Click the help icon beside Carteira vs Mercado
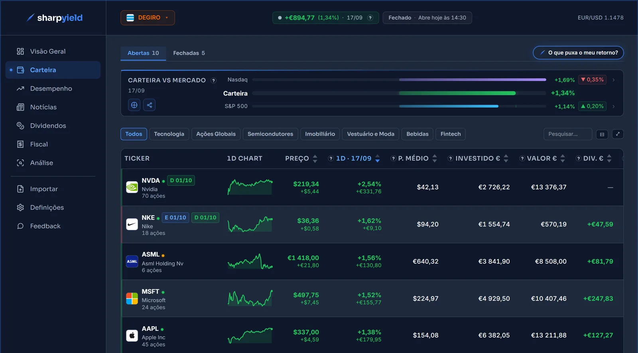 pyautogui.click(x=213, y=80)
